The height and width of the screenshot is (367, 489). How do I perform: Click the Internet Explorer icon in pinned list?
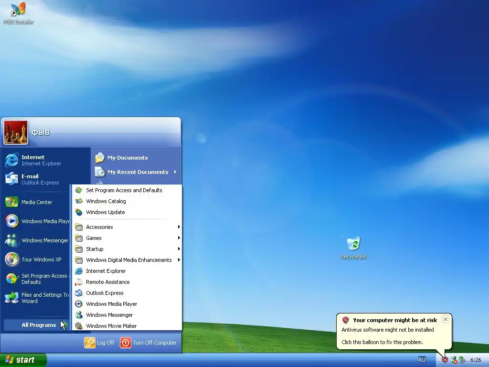[12, 160]
